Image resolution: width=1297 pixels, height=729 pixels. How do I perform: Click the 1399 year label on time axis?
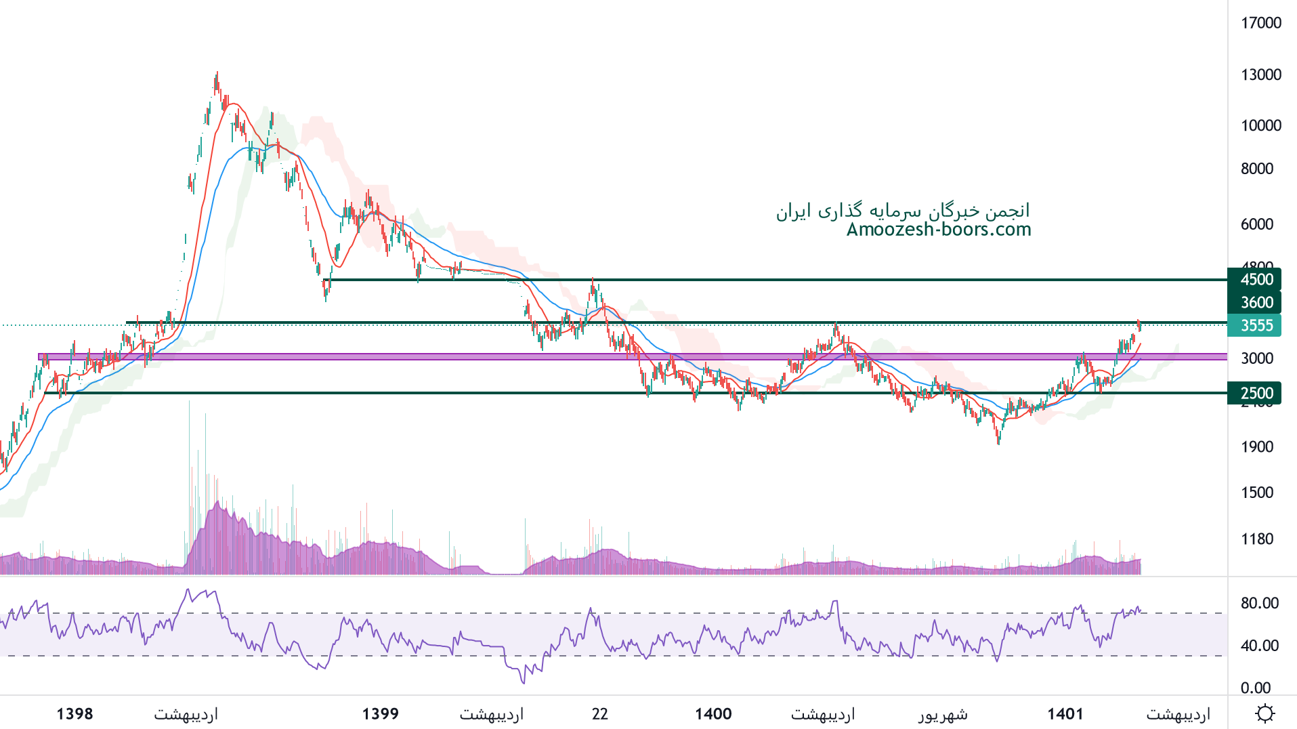tap(380, 713)
